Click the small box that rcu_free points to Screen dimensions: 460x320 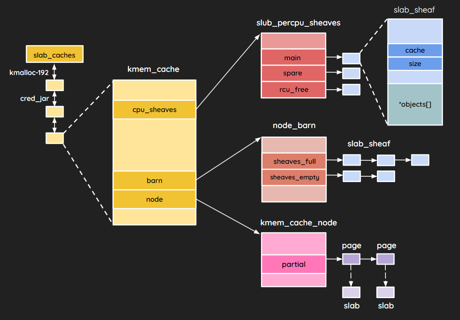coord(351,90)
